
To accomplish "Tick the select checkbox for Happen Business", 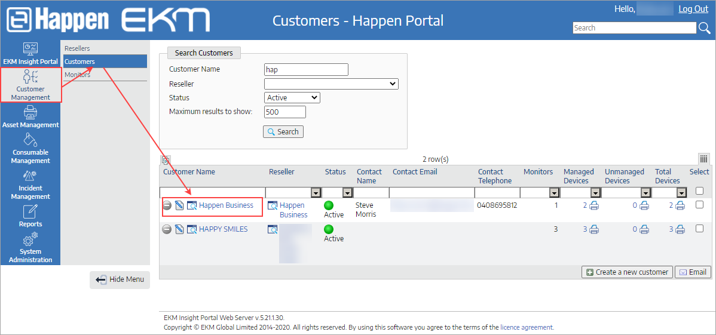I will (699, 205).
